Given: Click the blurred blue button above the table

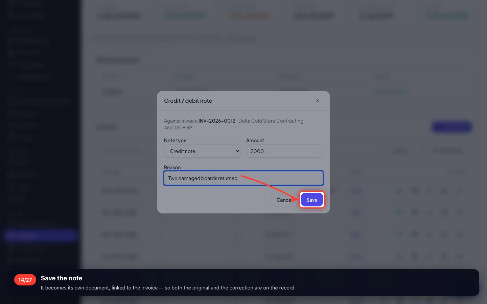Looking at the screenshot, I should [451, 127].
